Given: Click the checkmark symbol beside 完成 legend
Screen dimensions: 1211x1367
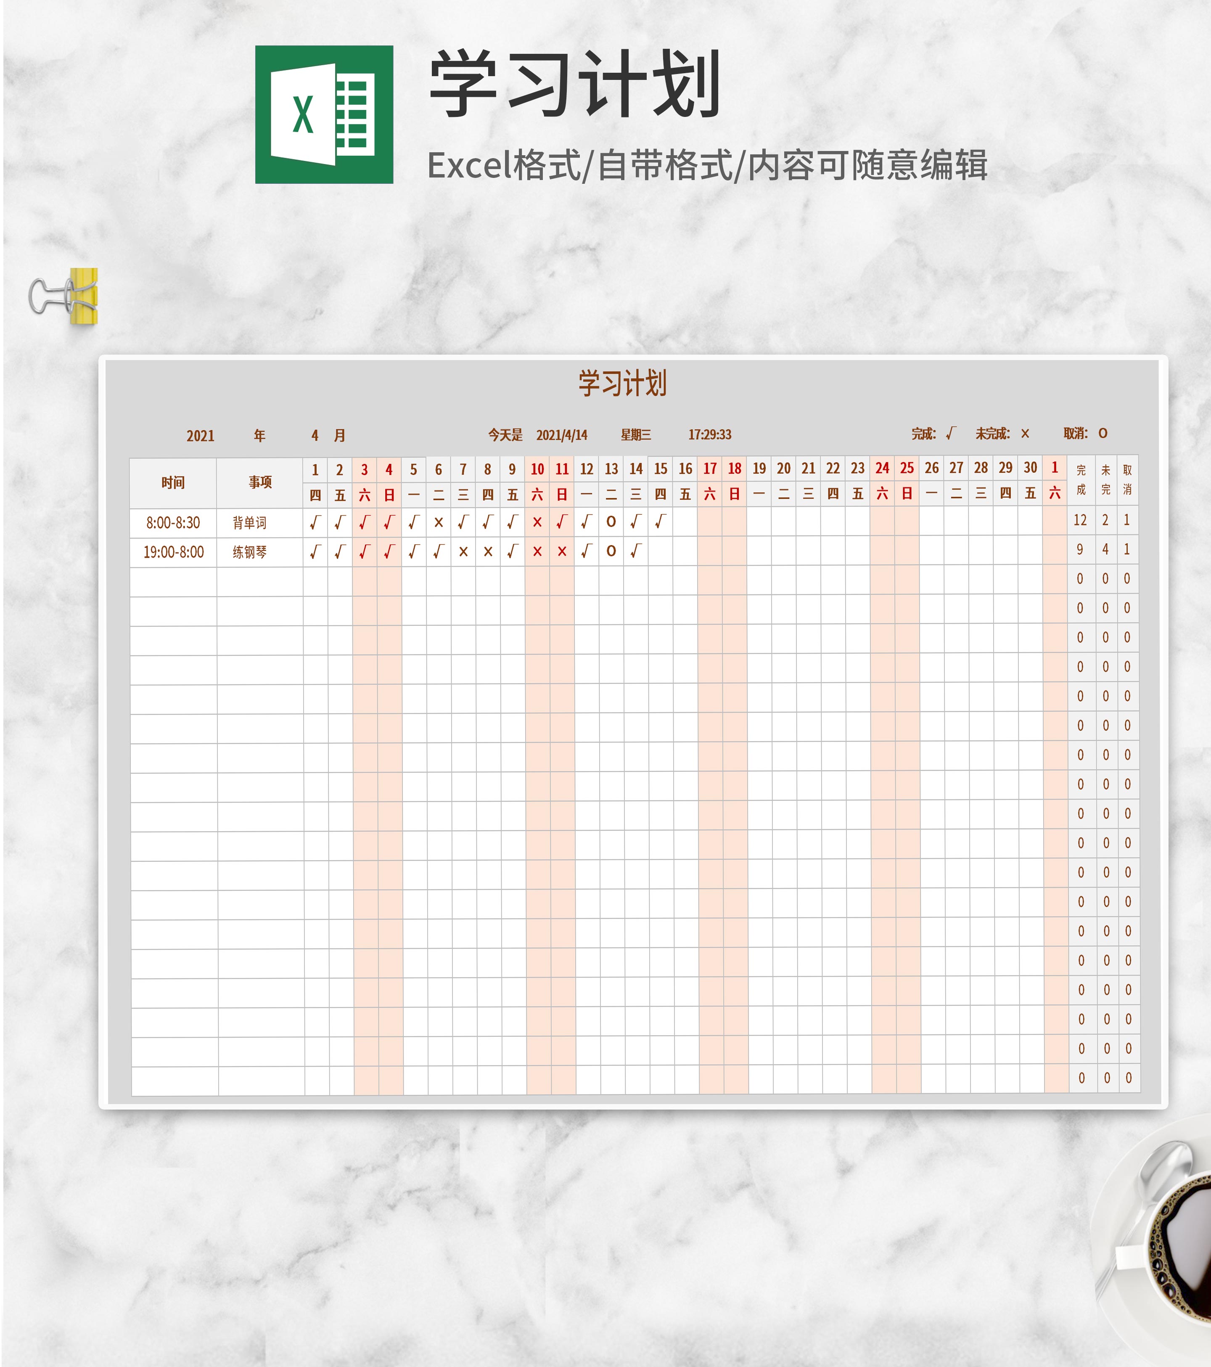Looking at the screenshot, I should tap(951, 433).
